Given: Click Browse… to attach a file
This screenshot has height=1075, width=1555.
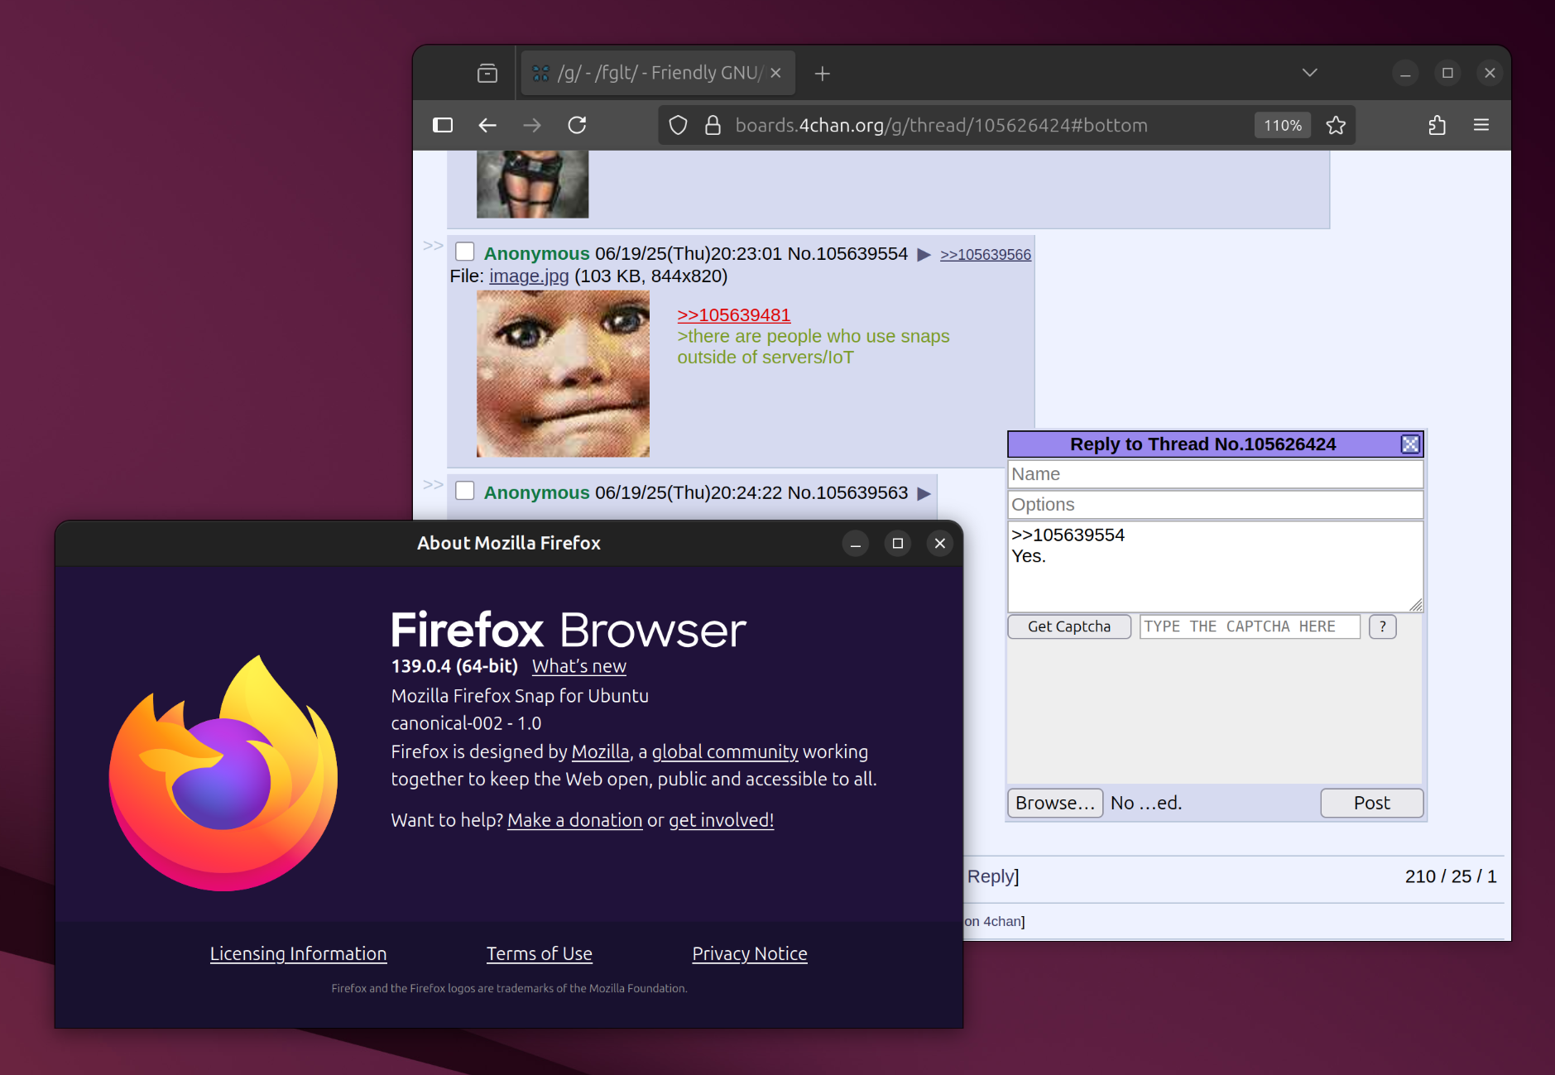Looking at the screenshot, I should pos(1055,803).
